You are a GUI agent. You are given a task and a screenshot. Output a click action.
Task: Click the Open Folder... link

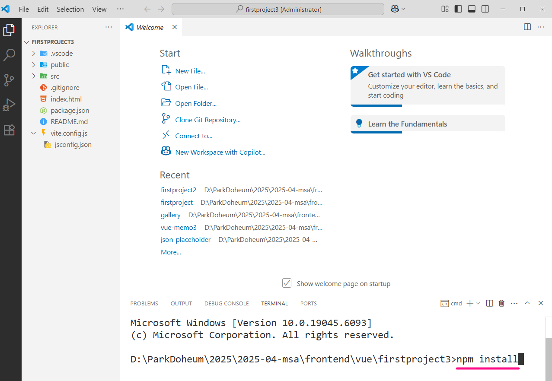196,103
